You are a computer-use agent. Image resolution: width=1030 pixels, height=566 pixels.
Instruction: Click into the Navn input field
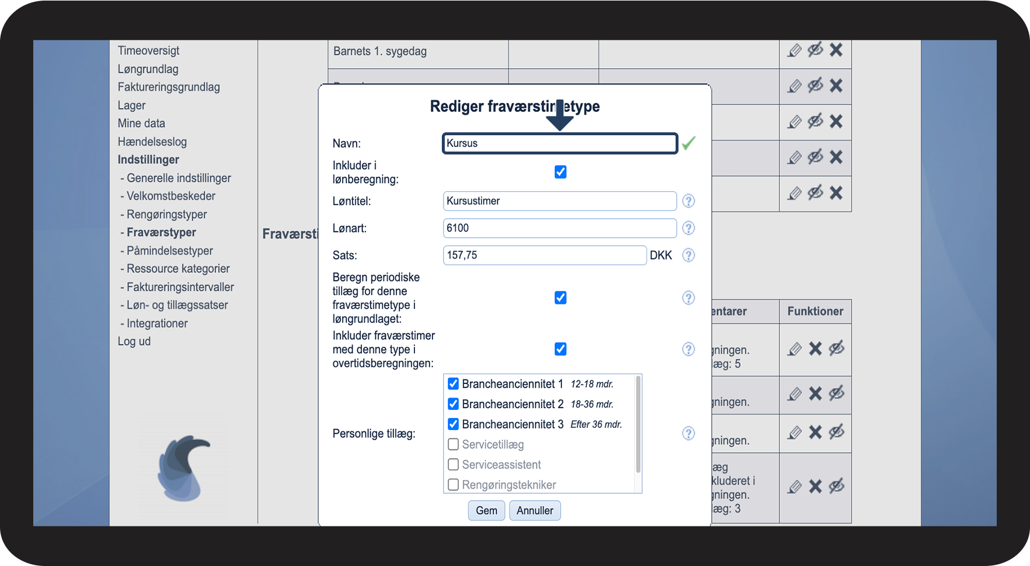point(560,143)
